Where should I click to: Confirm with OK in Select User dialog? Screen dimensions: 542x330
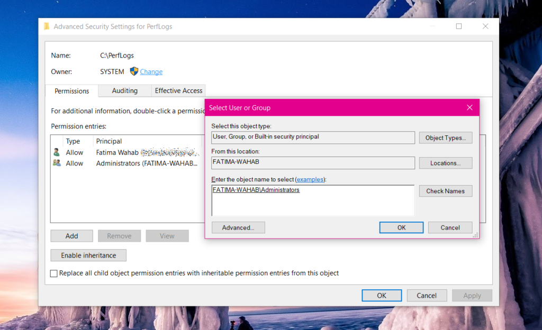pos(401,227)
